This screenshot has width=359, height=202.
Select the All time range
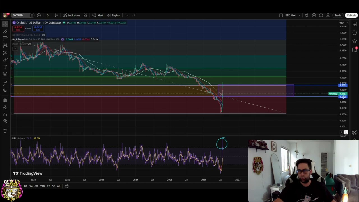[59, 186]
